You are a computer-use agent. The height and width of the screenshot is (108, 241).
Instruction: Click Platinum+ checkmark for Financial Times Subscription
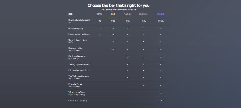click(144, 85)
